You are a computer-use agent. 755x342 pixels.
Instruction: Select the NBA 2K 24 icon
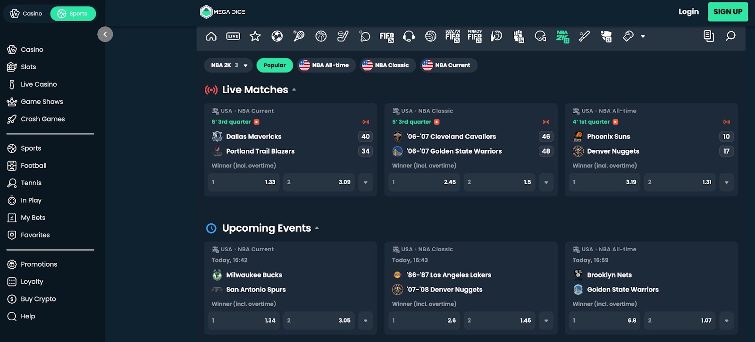tap(562, 36)
